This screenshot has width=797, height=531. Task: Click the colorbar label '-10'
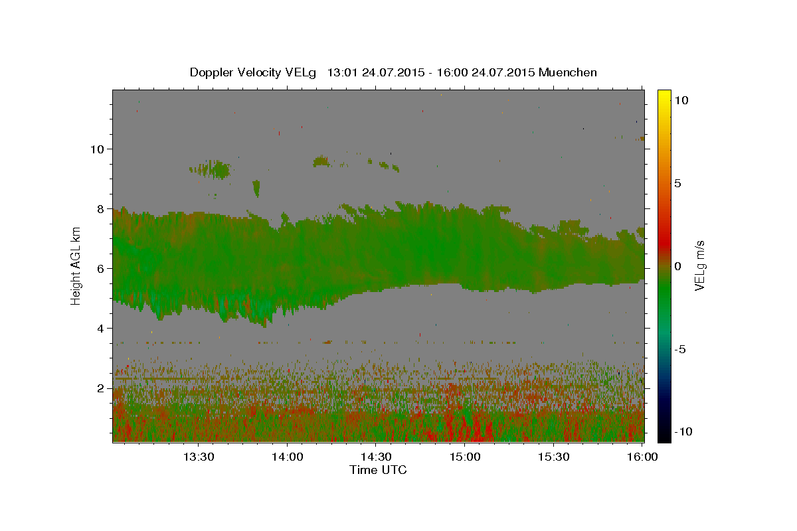(x=683, y=431)
